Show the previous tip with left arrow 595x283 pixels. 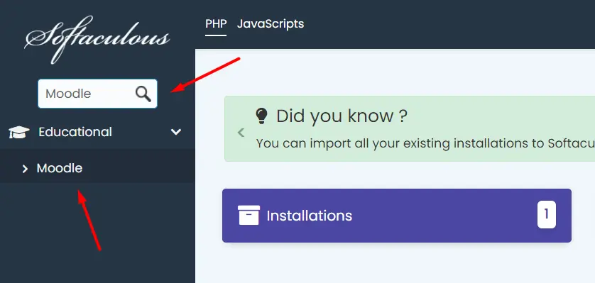pos(241,133)
